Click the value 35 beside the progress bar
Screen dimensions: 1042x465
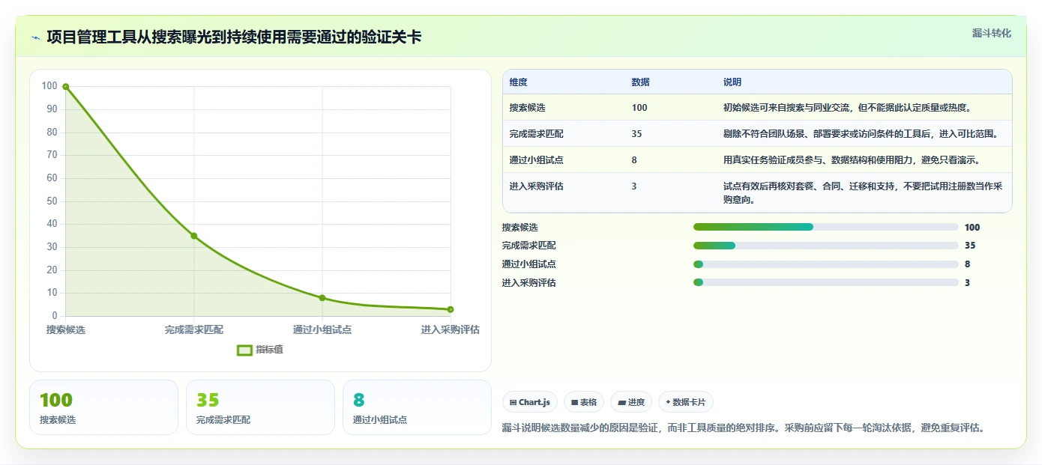click(970, 246)
